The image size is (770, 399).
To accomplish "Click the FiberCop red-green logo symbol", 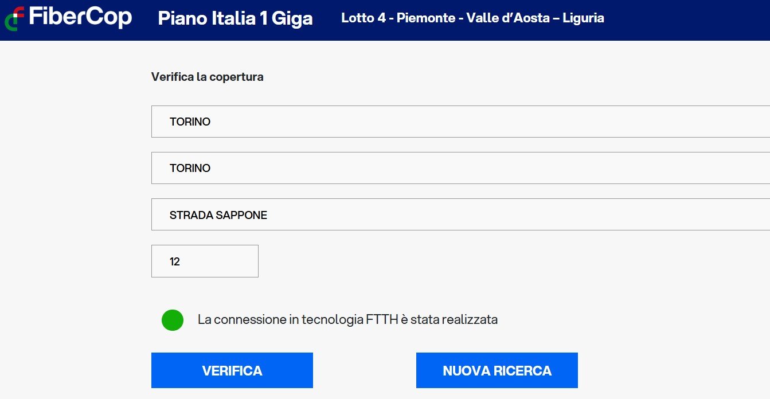I will (14, 18).
